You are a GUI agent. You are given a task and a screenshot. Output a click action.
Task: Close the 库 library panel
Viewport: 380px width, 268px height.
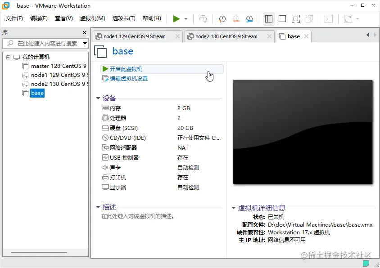[85, 32]
